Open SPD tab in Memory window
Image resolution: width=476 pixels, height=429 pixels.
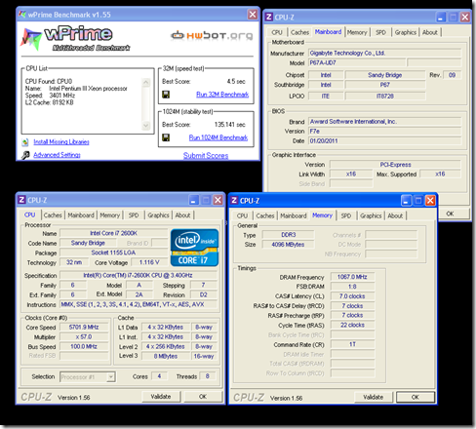[x=346, y=215]
